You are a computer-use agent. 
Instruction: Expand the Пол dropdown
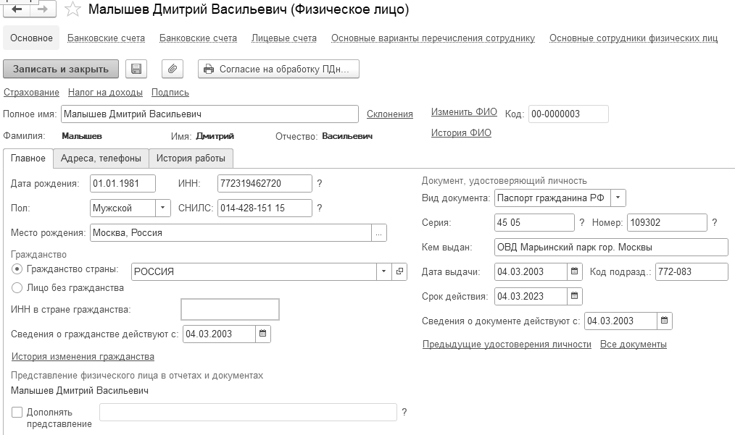click(165, 208)
